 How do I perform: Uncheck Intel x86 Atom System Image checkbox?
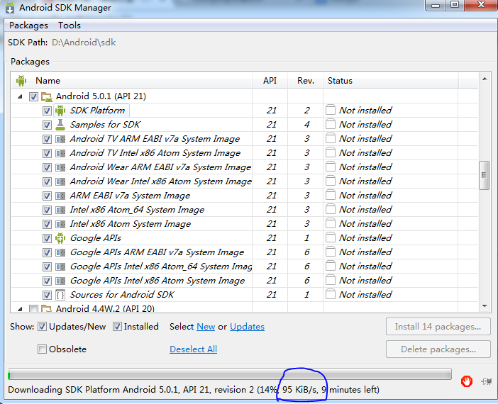(x=47, y=225)
